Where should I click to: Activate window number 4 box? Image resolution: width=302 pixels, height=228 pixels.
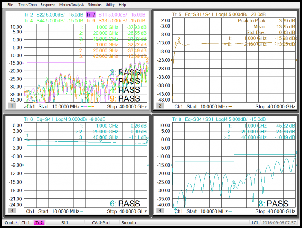[160, 210]
